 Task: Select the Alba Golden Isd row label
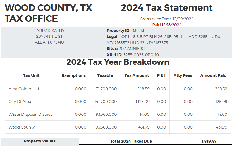click(24, 89)
